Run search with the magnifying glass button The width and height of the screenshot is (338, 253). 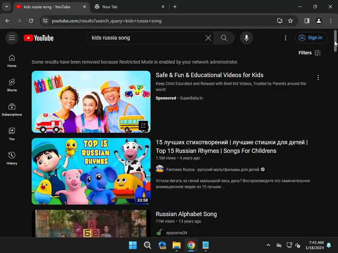tap(224, 38)
